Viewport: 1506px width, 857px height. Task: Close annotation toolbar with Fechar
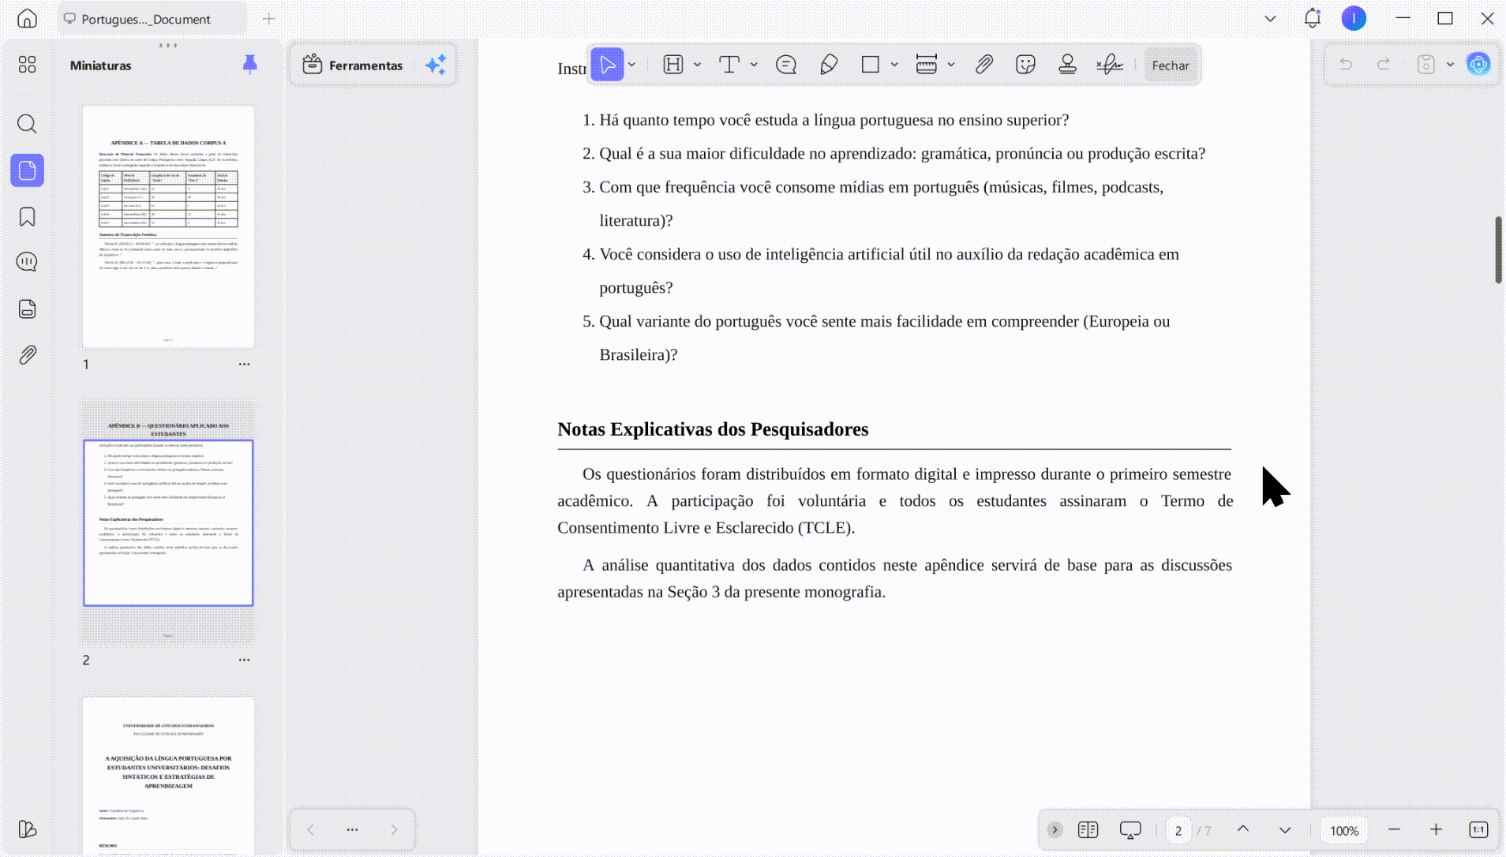tap(1170, 65)
